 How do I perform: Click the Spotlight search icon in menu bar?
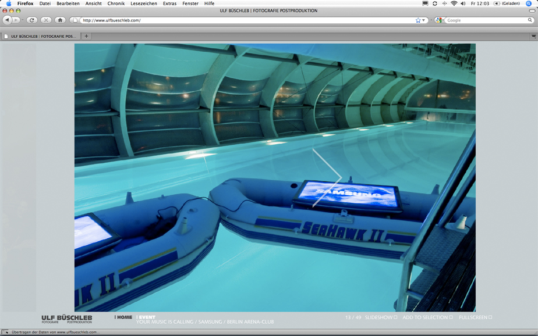tap(529, 3)
